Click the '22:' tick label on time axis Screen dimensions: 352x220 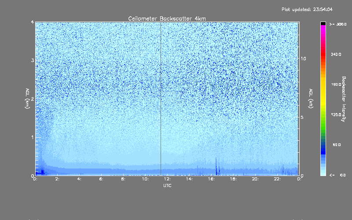pyautogui.click(x=277, y=179)
